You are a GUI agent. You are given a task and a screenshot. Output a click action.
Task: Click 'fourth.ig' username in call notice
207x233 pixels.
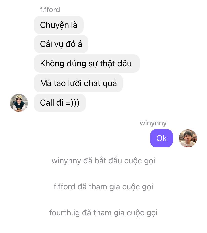tap(64, 213)
